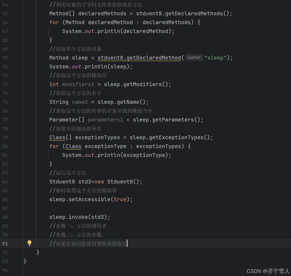Click 'System.out.println(sleep)' statement

91,67
